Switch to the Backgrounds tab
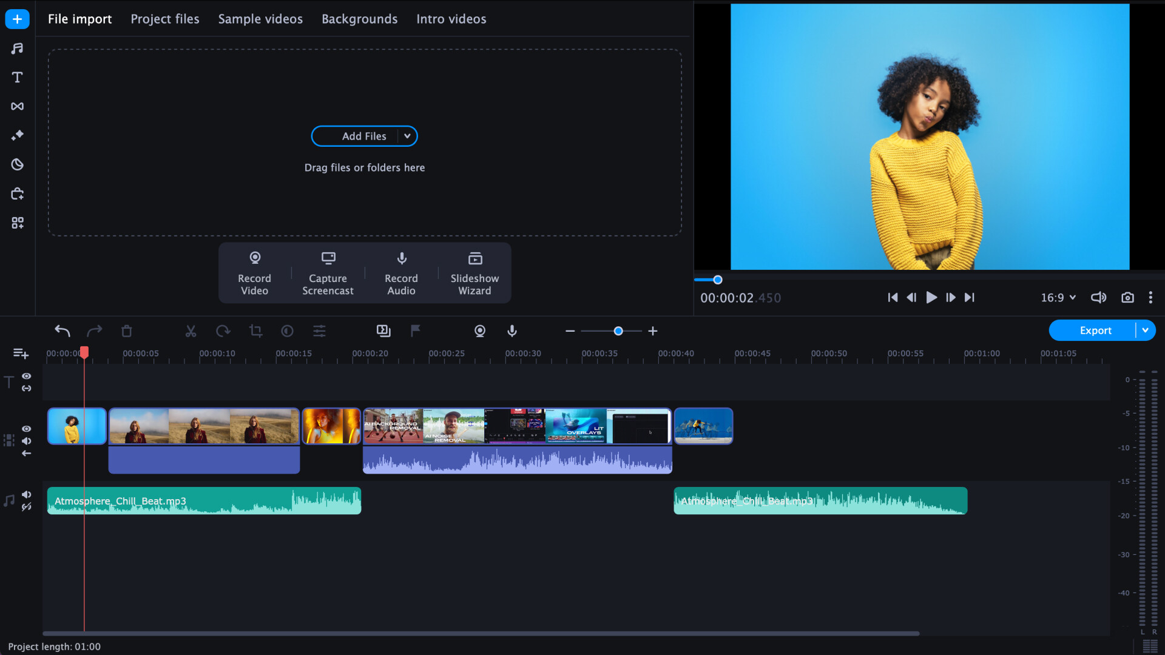 [359, 19]
